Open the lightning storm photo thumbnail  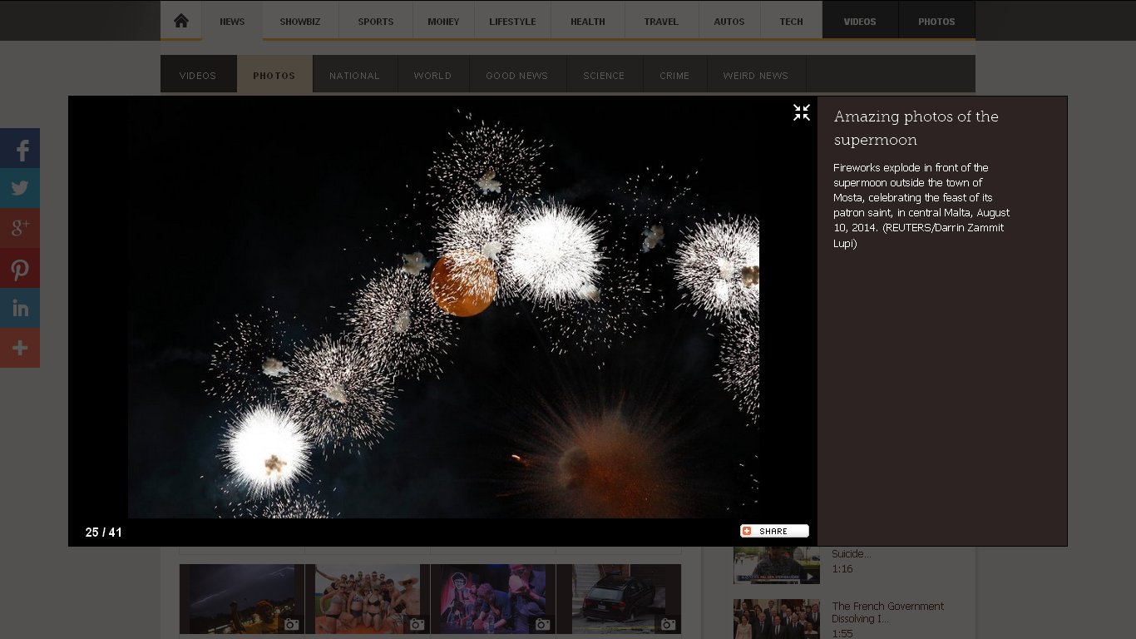[x=241, y=598]
